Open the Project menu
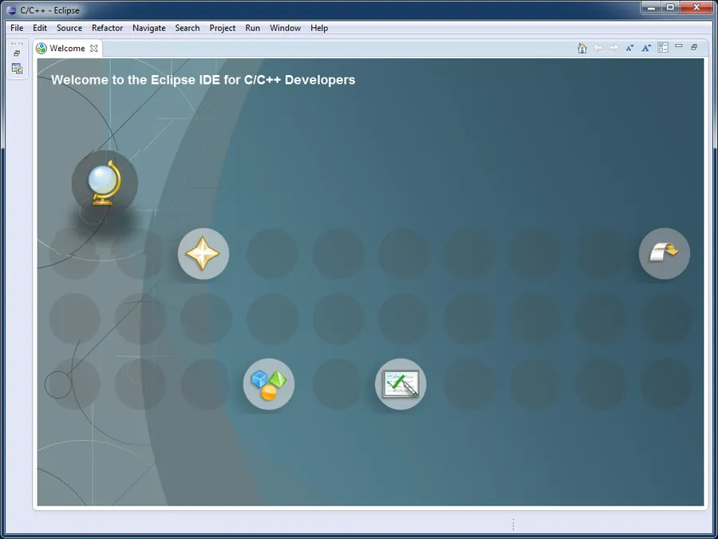This screenshot has width=718, height=539. coord(223,28)
